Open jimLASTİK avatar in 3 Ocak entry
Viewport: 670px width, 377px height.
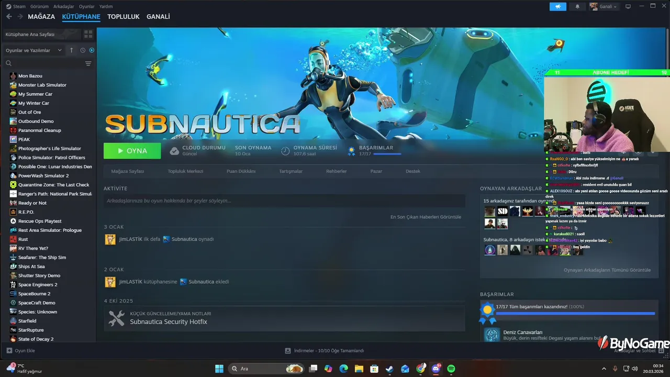[x=110, y=239]
